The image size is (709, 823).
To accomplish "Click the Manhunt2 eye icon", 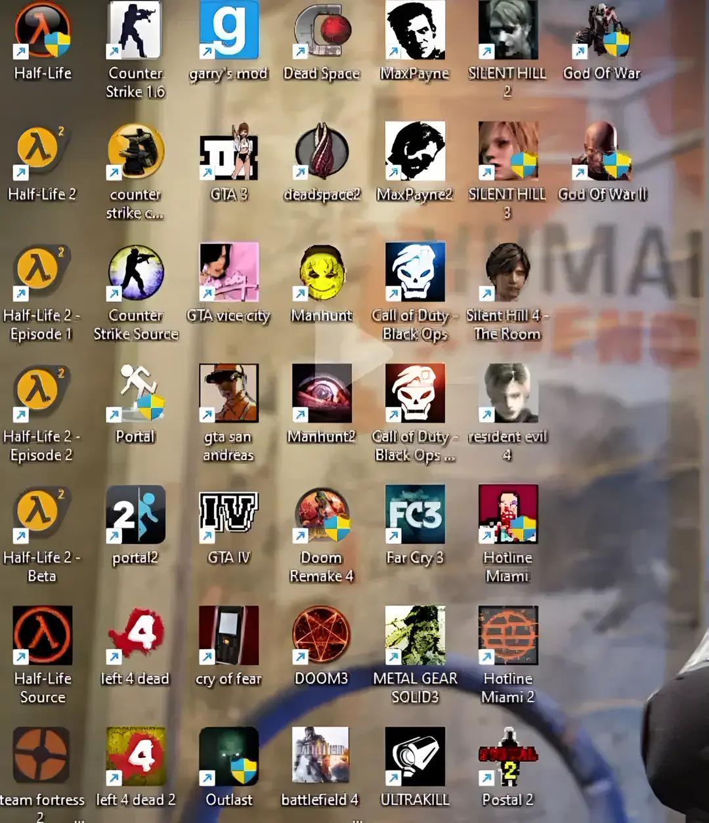I will pyautogui.click(x=322, y=393).
